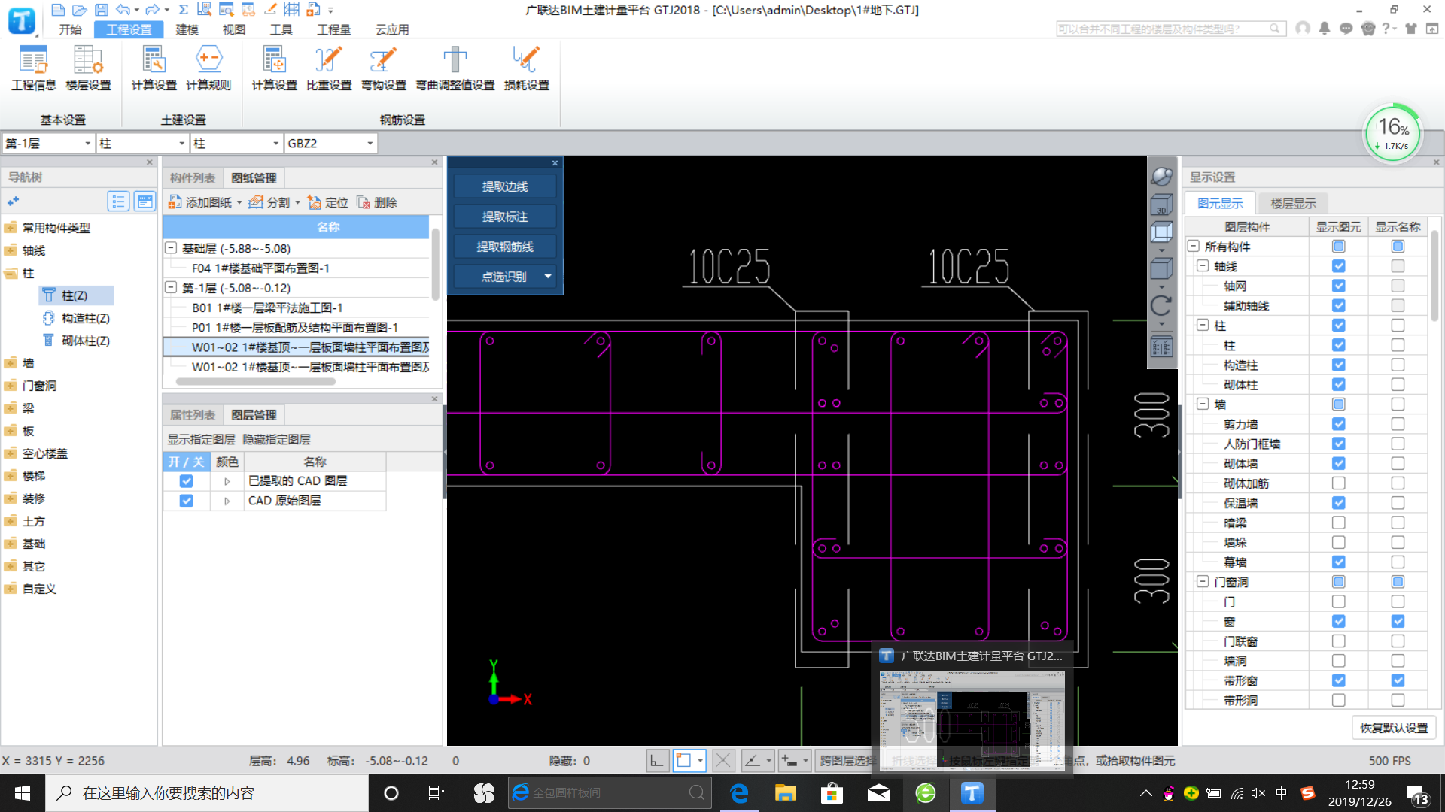The image size is (1445, 812).
Task: Click the 删除 delete drawing tool
Action: pos(376,202)
